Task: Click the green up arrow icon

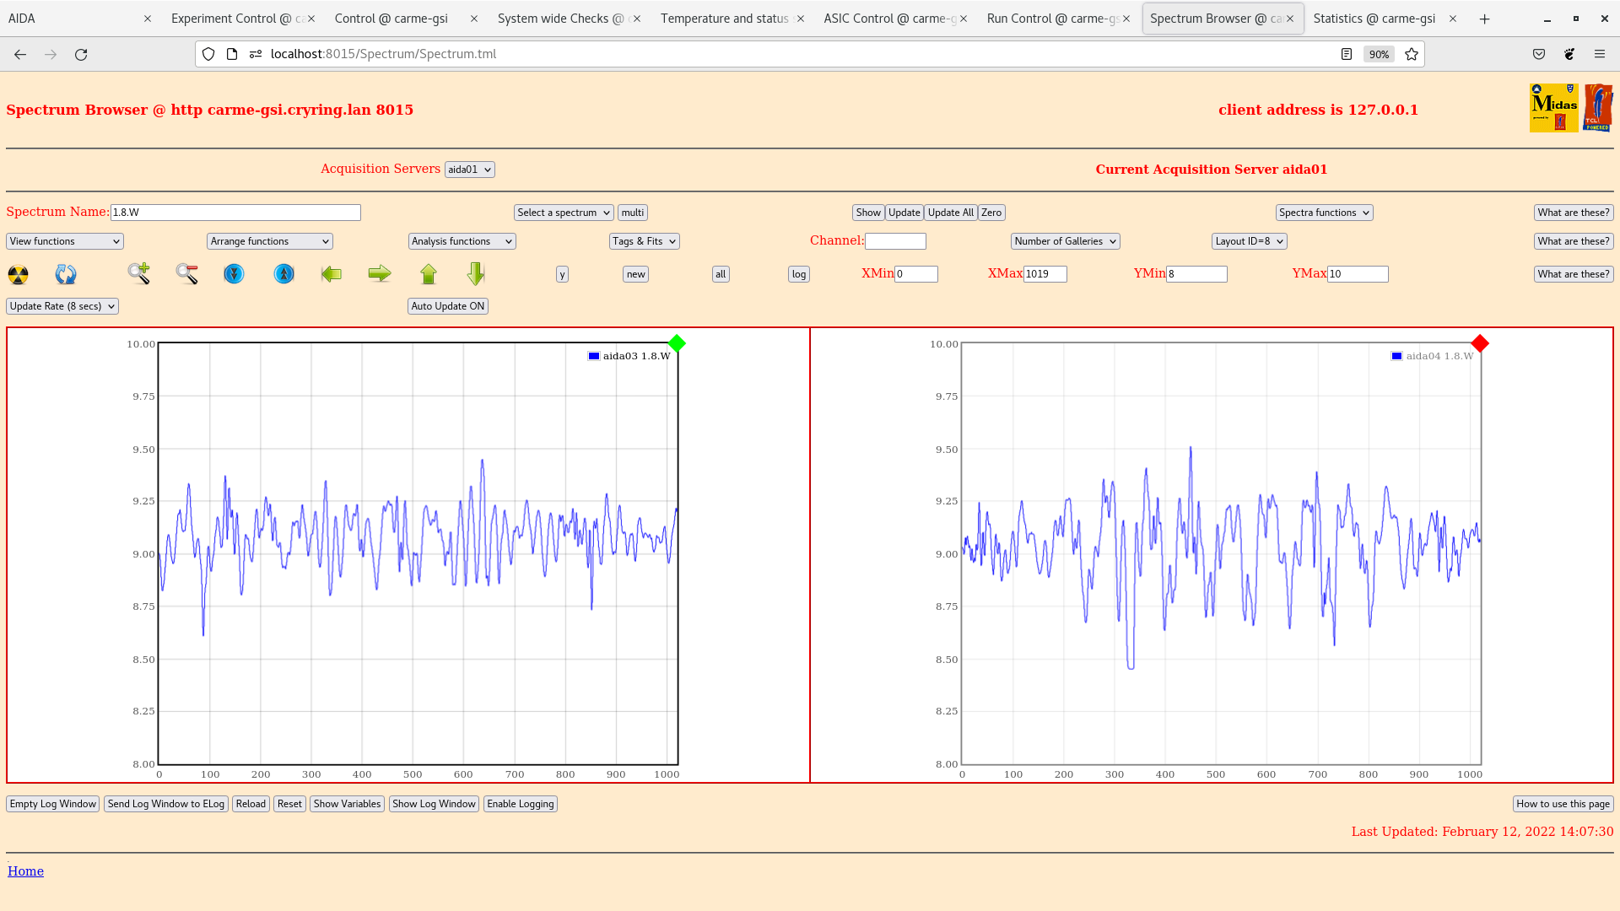Action: pos(429,273)
